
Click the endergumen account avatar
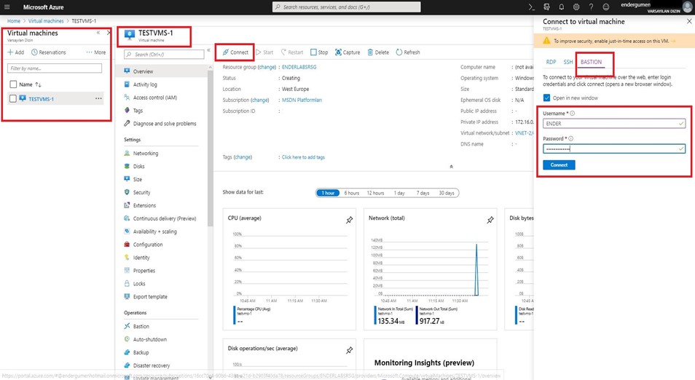[x=688, y=7]
